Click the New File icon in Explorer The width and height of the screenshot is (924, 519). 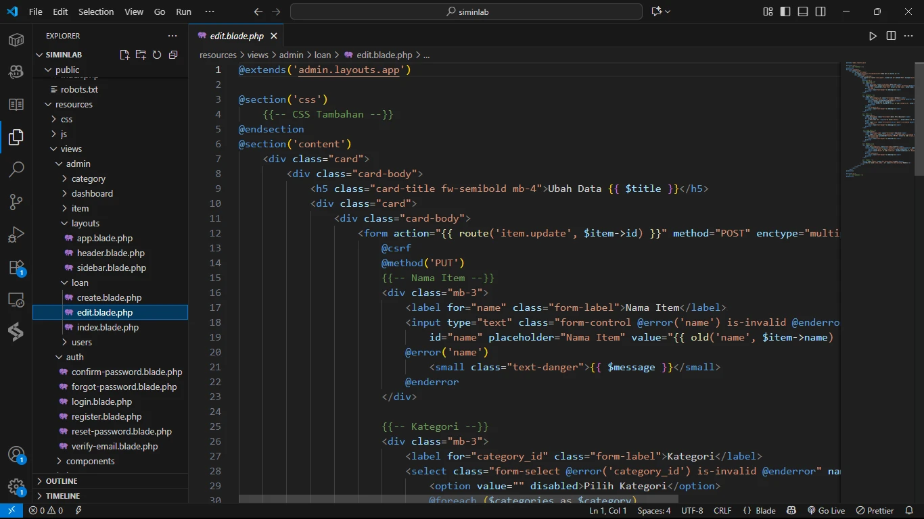click(124, 55)
